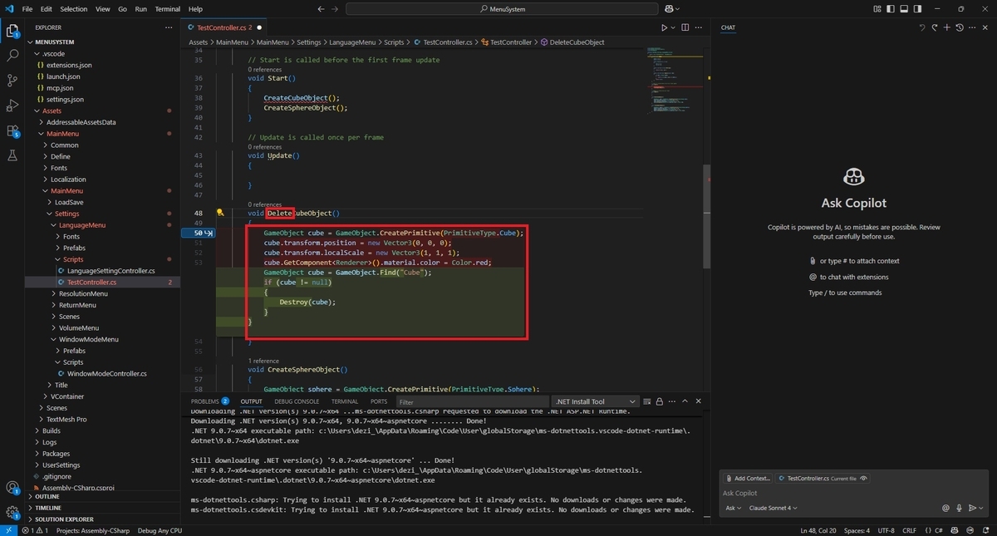This screenshot has width=997, height=536.
Task: Click the split editor icon
Action: coord(685,27)
